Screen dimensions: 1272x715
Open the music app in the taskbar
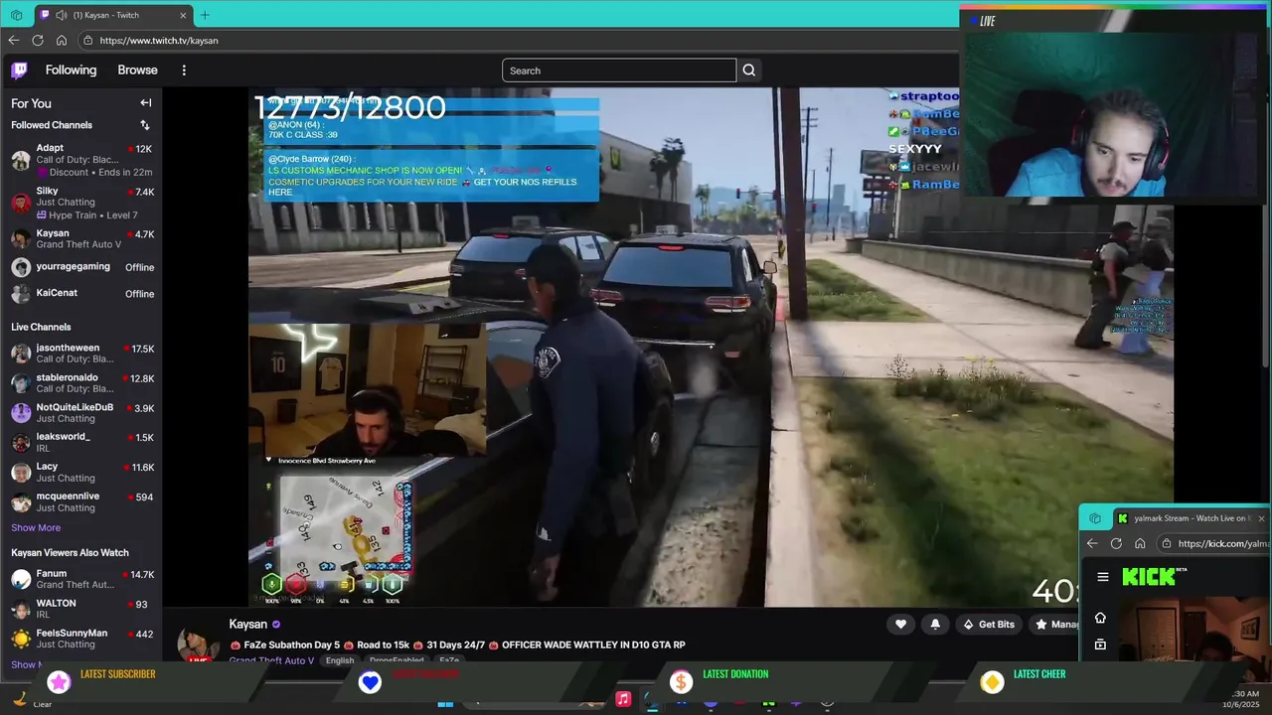tap(623, 699)
